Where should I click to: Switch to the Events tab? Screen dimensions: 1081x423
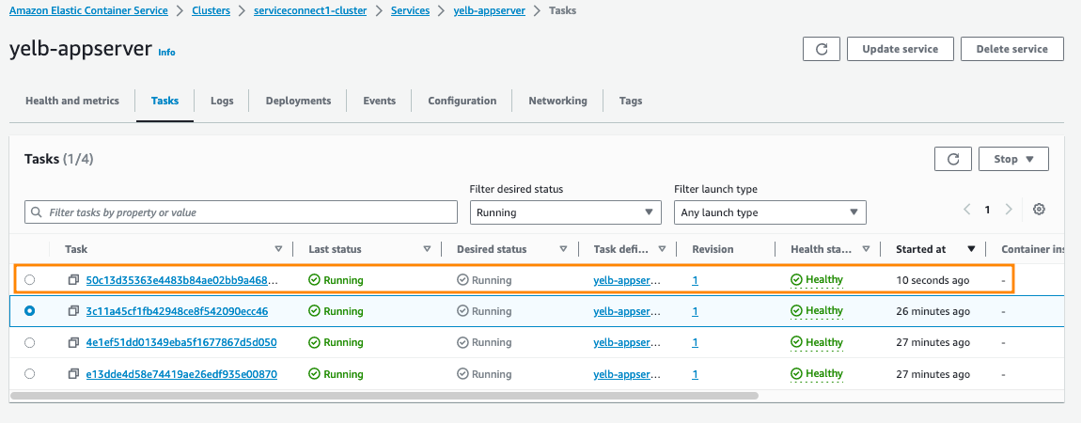379,101
